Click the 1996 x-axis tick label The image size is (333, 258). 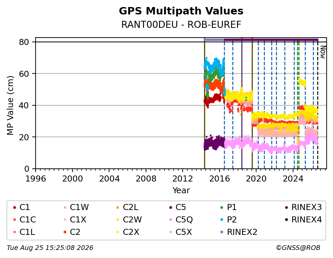[36, 179]
